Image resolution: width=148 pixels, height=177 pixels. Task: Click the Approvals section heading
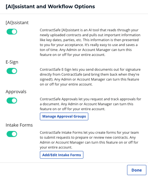(x=16, y=92)
